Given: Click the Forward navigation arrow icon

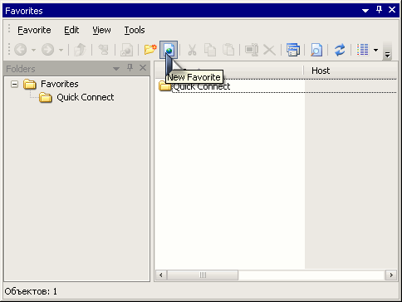Looking at the screenshot, I should 47,50.
